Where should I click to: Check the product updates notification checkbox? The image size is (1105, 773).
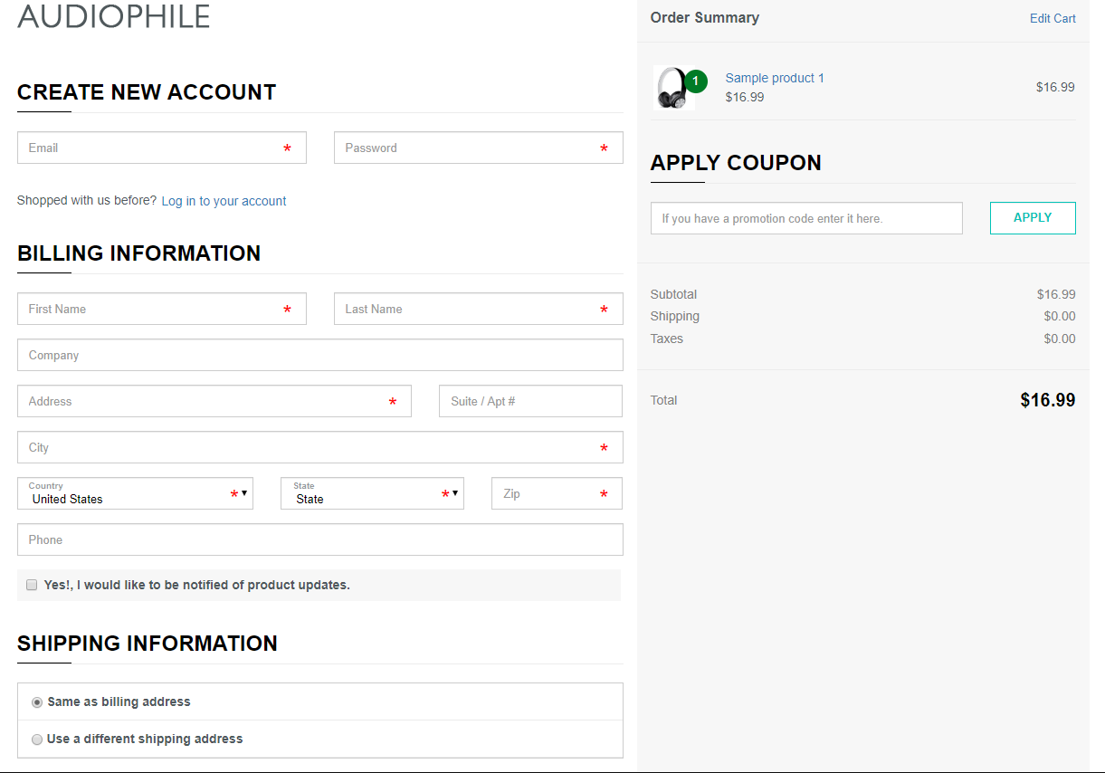32,585
